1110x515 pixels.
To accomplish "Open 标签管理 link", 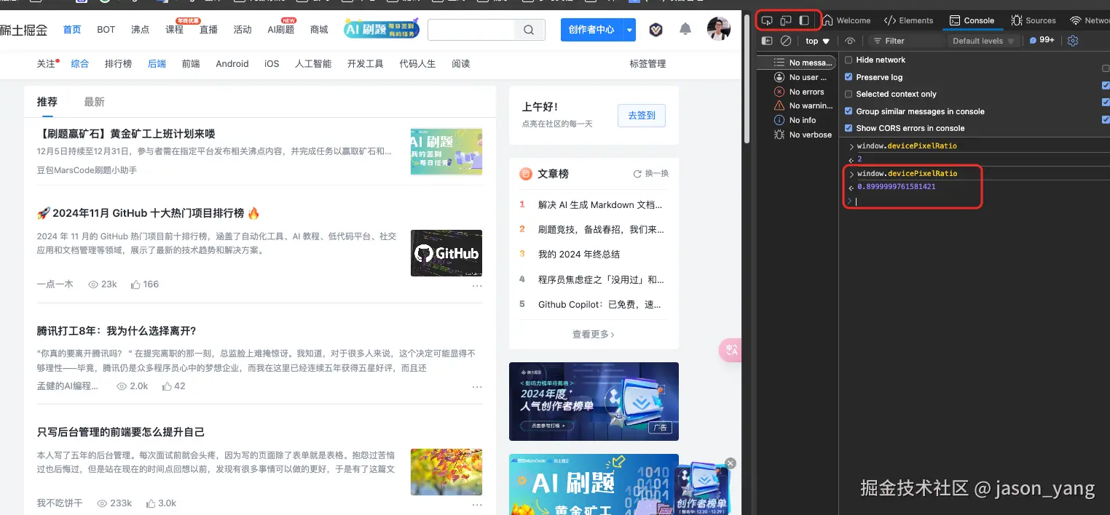I will pos(647,64).
